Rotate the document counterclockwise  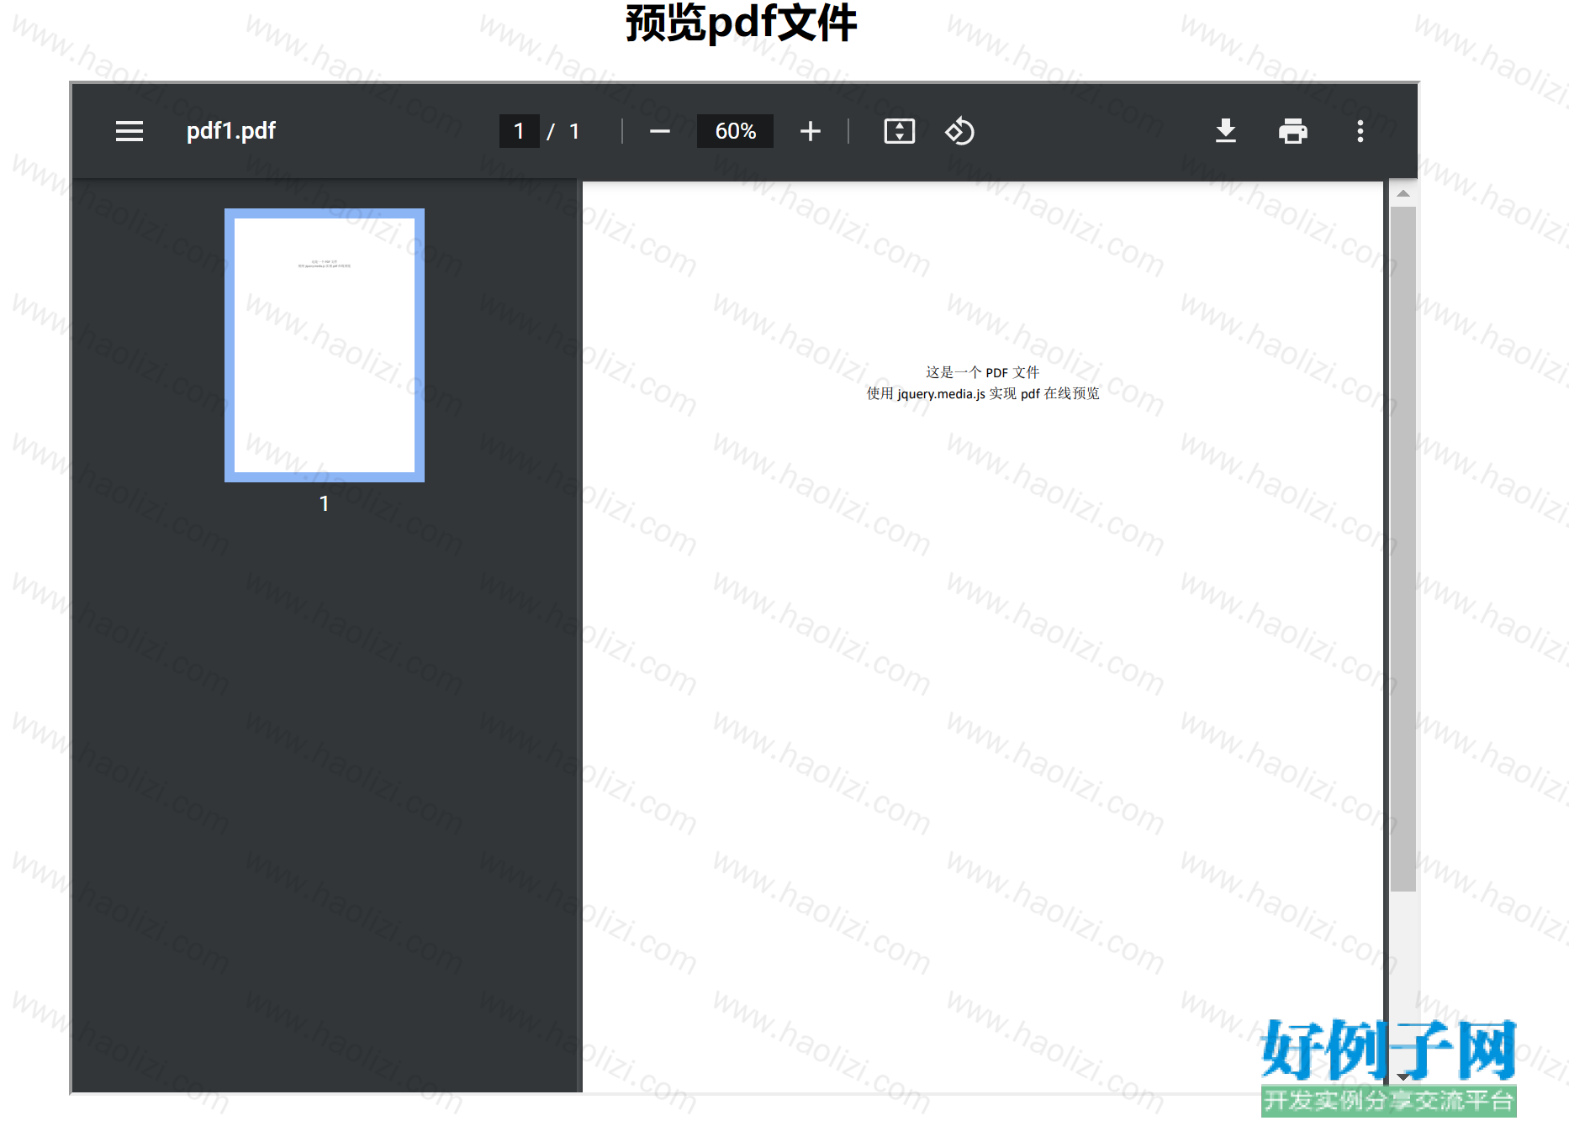[959, 131]
